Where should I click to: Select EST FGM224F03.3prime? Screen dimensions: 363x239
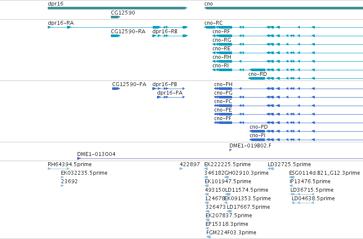[231, 233]
